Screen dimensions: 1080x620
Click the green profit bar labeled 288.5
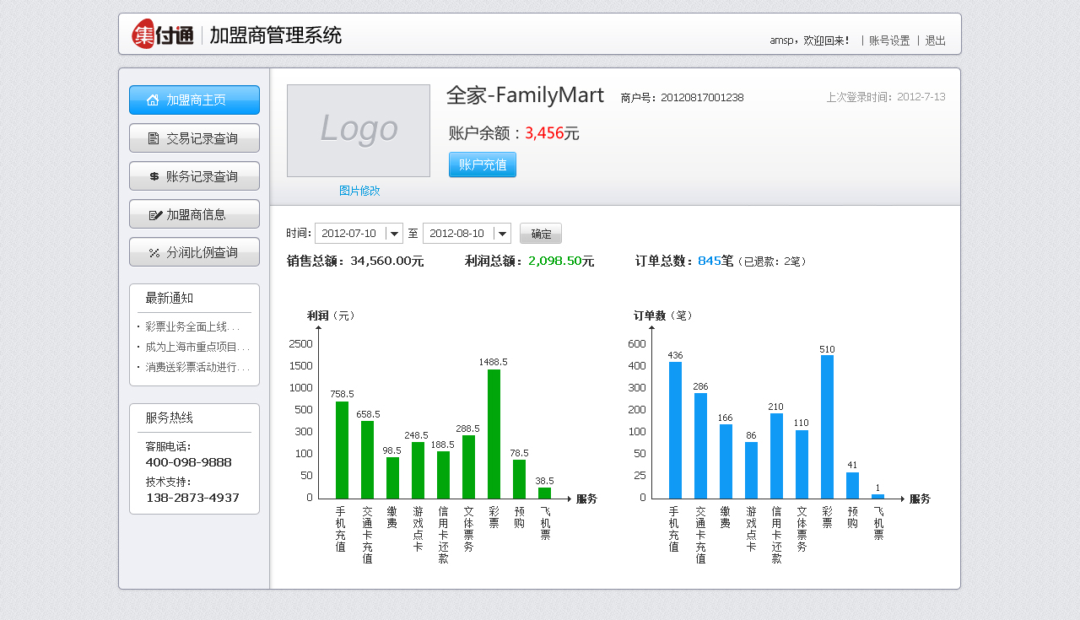coord(468,466)
